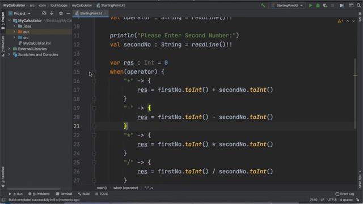The image size is (363, 204).
Task: Click the tool windows toggle in status bar corner
Action: click(3, 199)
